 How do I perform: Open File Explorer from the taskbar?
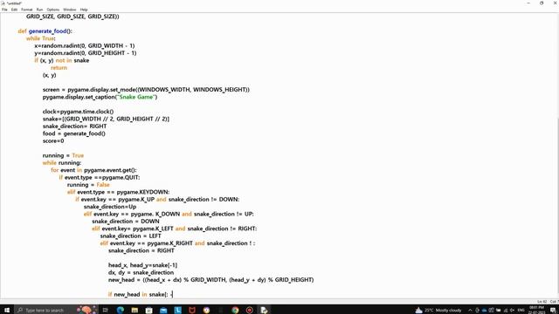(135, 311)
